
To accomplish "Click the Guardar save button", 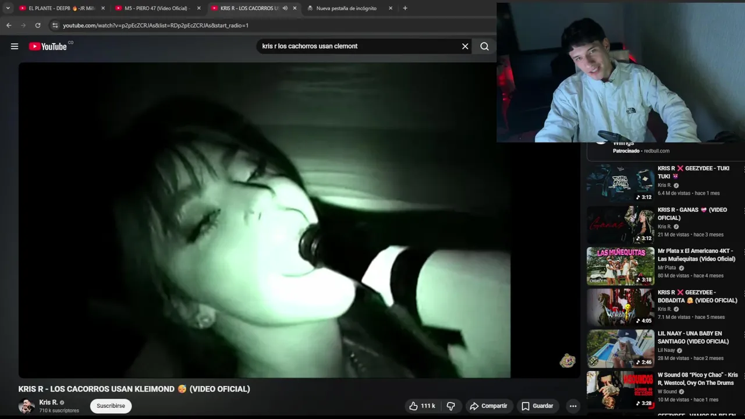I will click(x=537, y=406).
